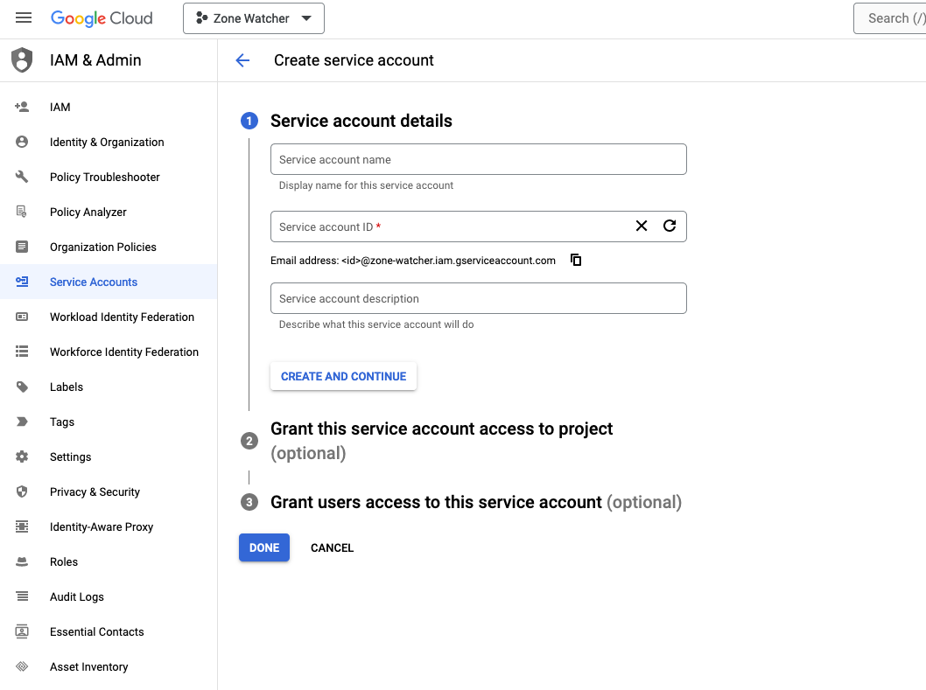Click the Workload Identity Federation icon

[x=22, y=317]
